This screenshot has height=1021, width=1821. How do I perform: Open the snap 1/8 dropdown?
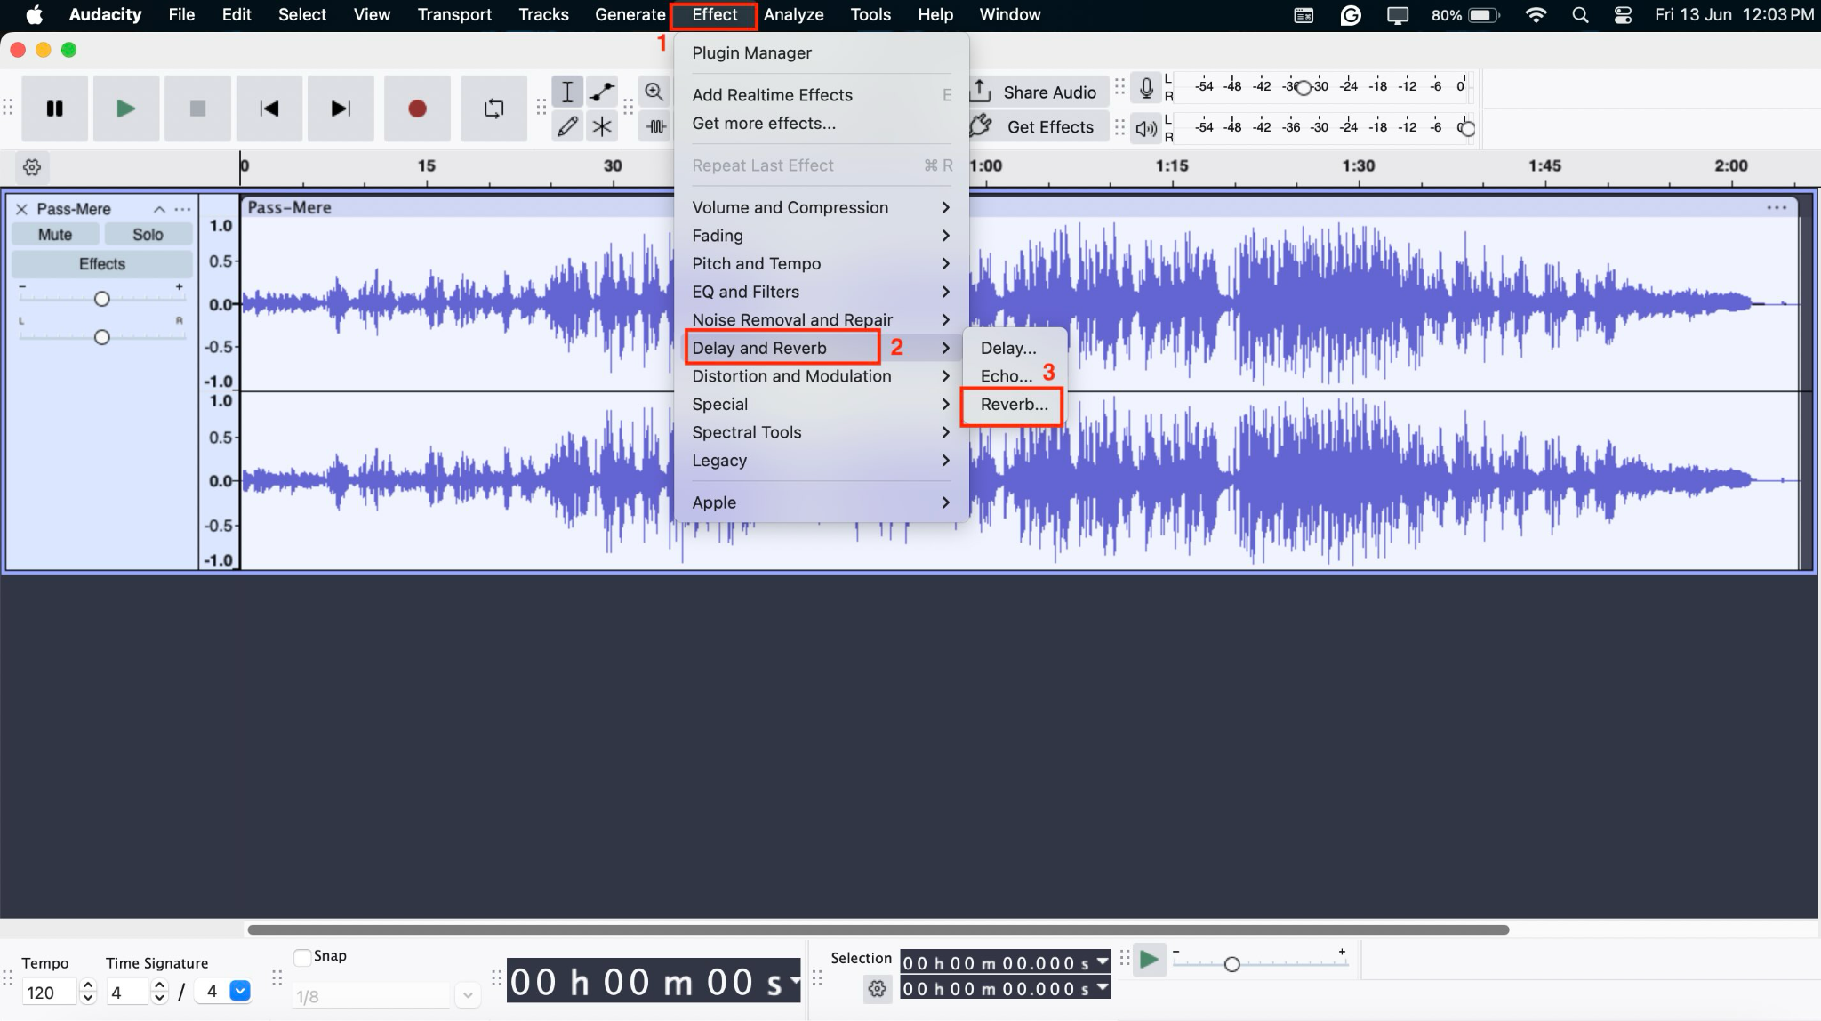pos(468,995)
